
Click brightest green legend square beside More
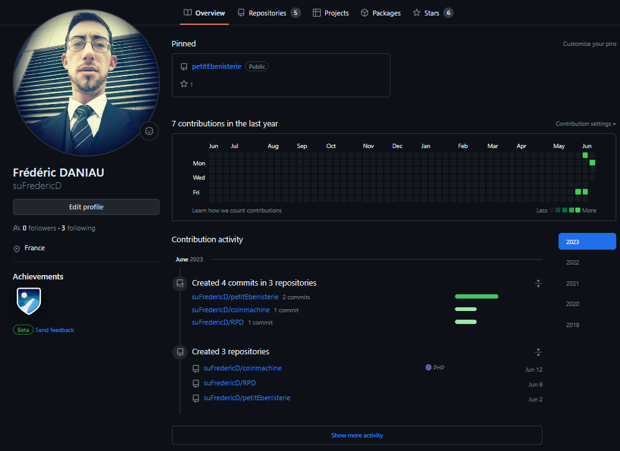[578, 210]
